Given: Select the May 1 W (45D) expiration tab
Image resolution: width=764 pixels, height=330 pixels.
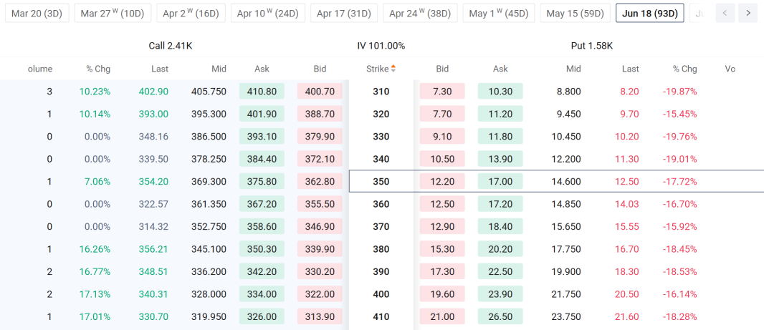Looking at the screenshot, I should 499,13.
